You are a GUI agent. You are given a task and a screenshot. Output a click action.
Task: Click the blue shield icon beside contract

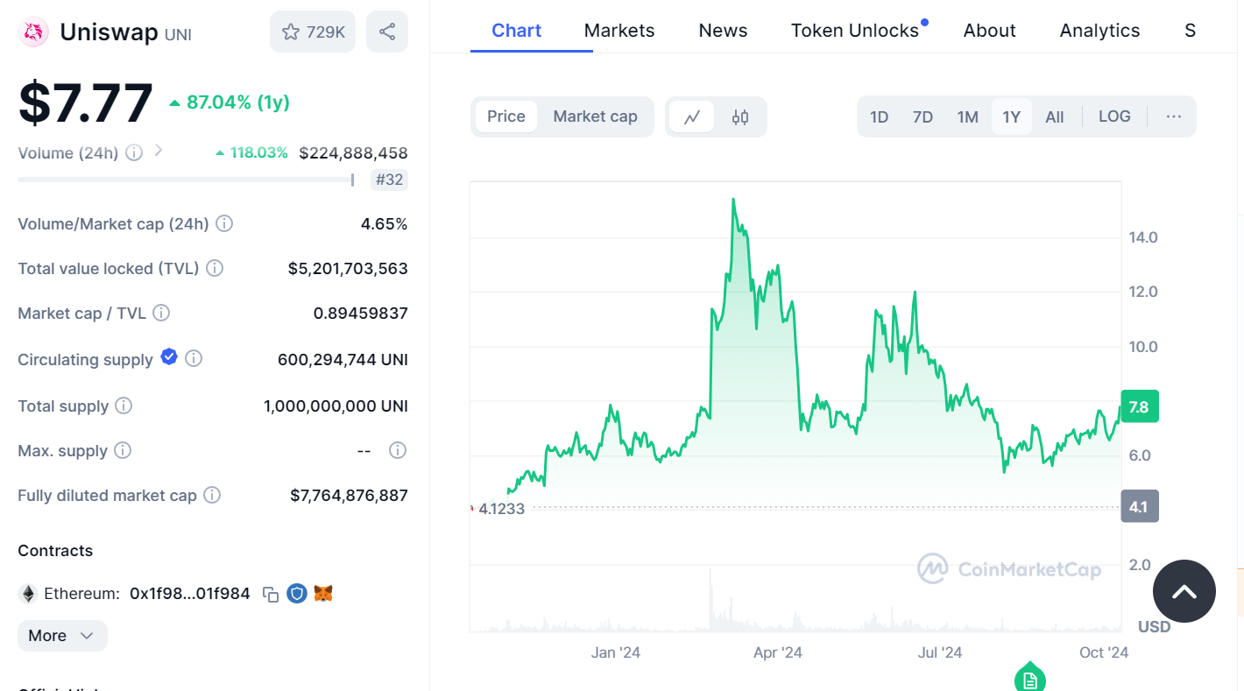pos(297,594)
